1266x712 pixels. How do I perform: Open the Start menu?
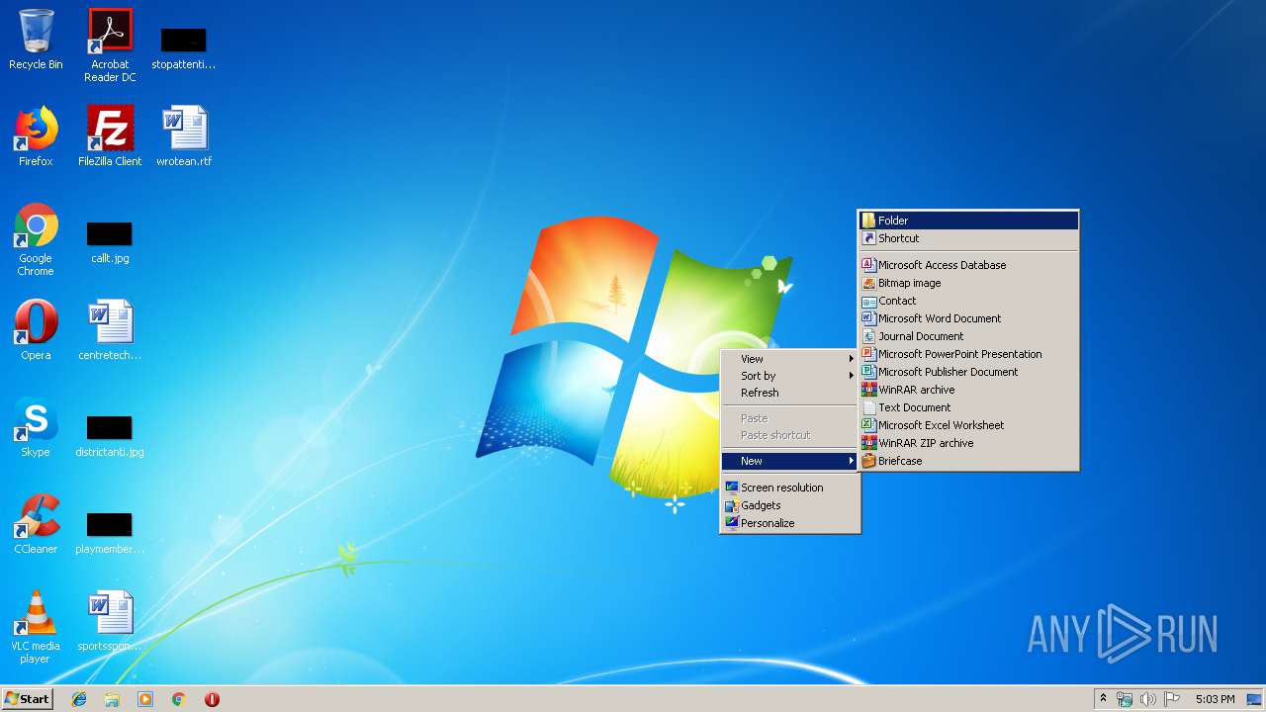click(27, 699)
